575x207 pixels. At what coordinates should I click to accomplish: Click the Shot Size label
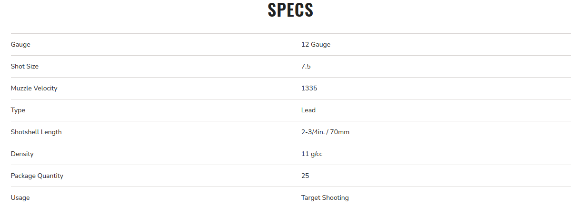tap(25, 66)
